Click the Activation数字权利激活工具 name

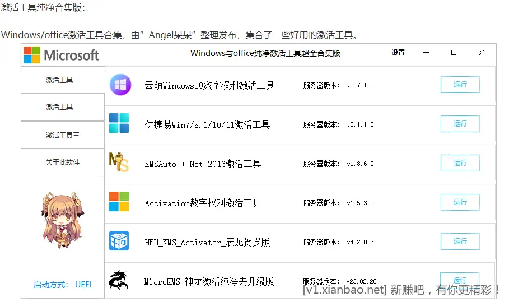tap(203, 203)
